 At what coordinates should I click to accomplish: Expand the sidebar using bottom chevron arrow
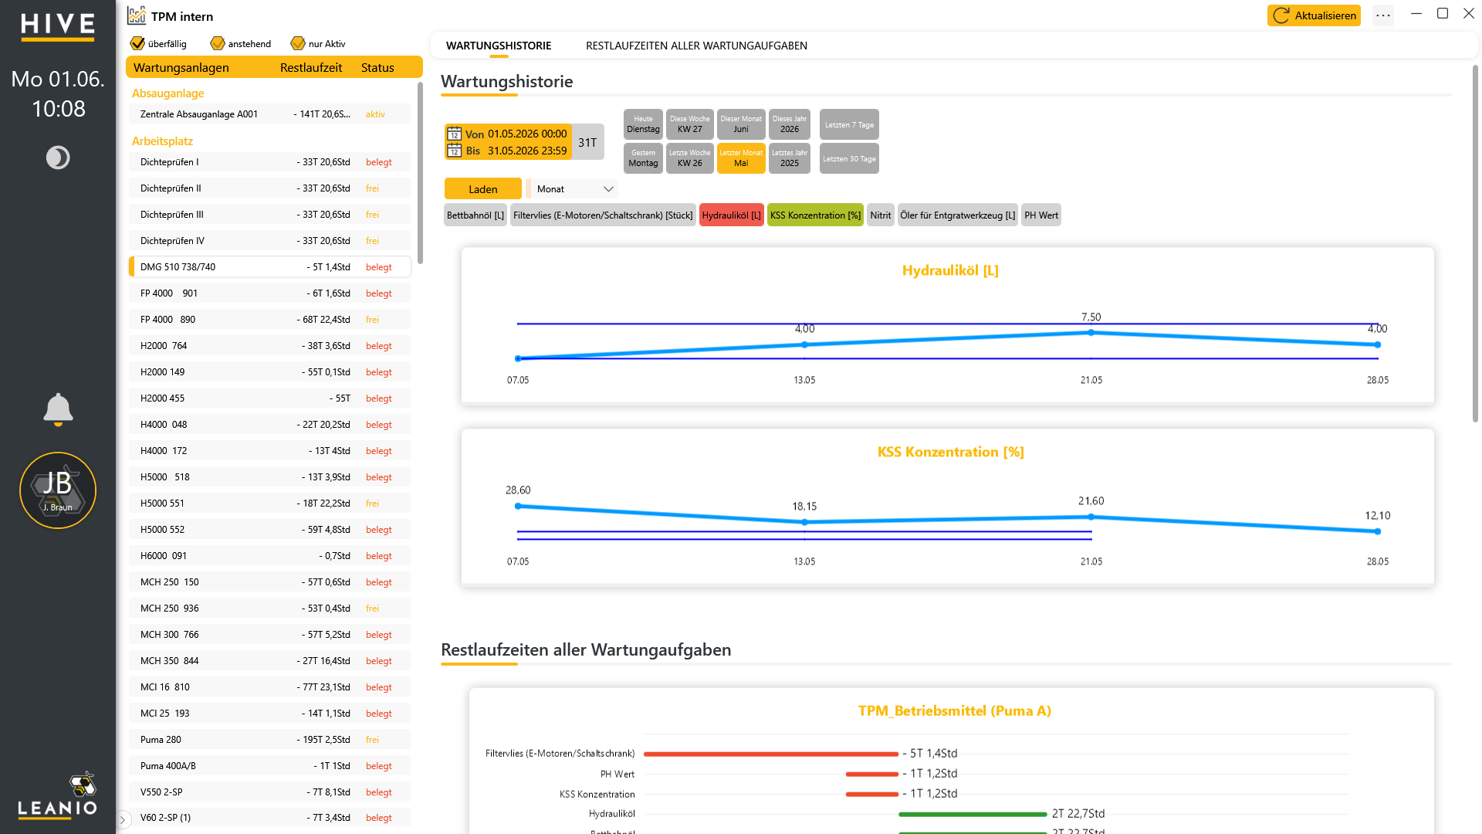pos(123,819)
